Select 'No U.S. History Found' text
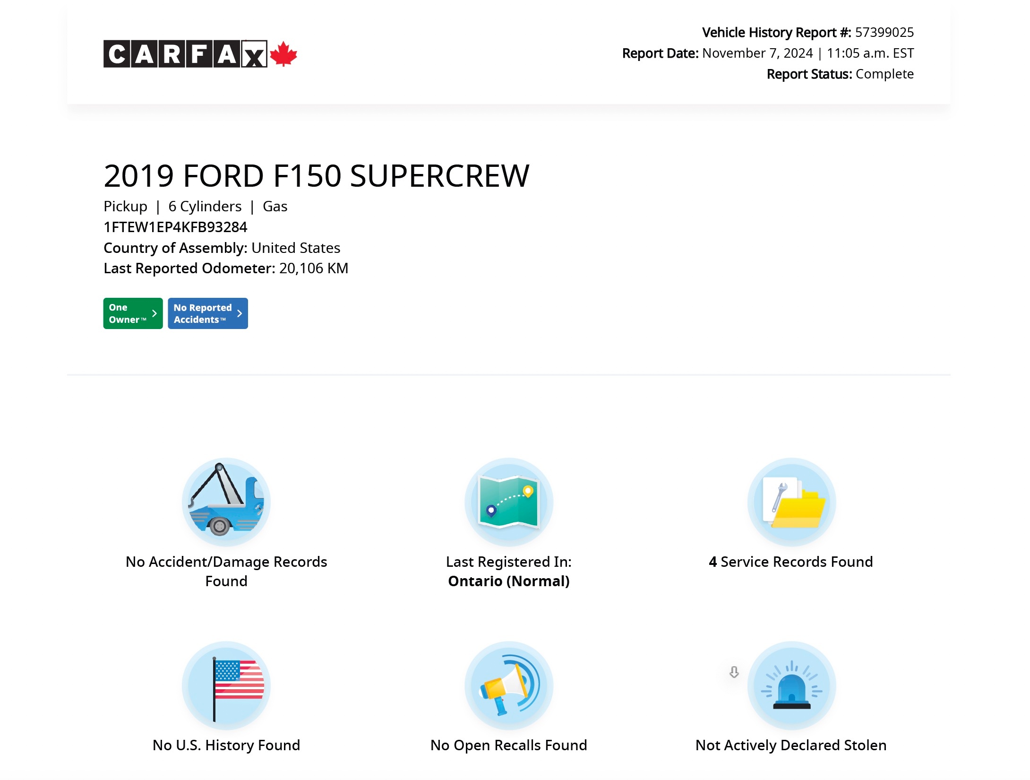Image resolution: width=1030 pixels, height=780 pixels. point(226,745)
